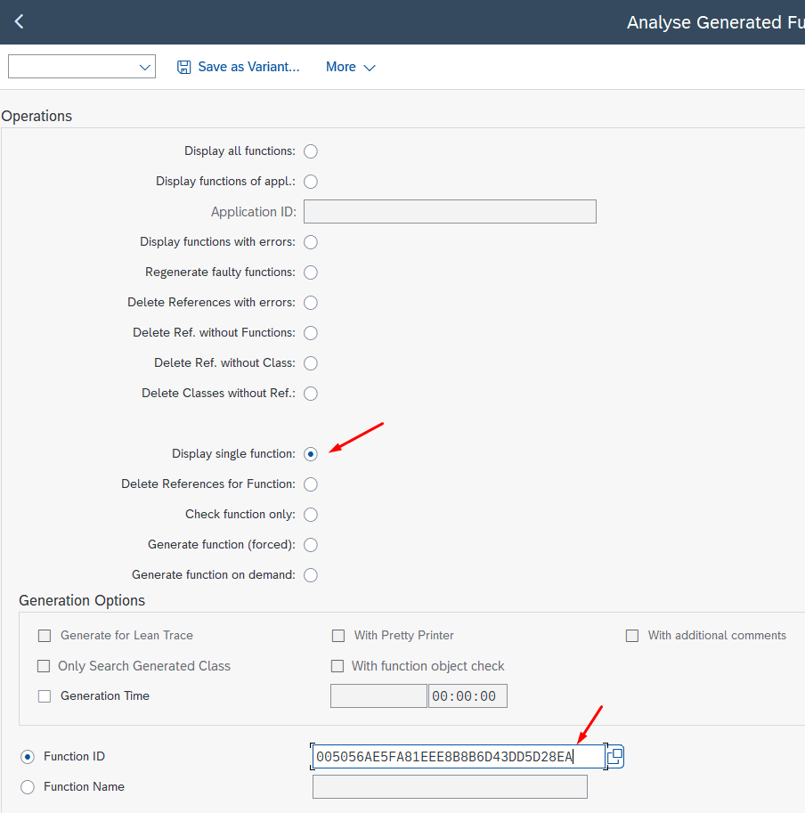Viewport: 805px width, 813px height.
Task: Open value help icon beside Function ID
Action: coord(615,757)
